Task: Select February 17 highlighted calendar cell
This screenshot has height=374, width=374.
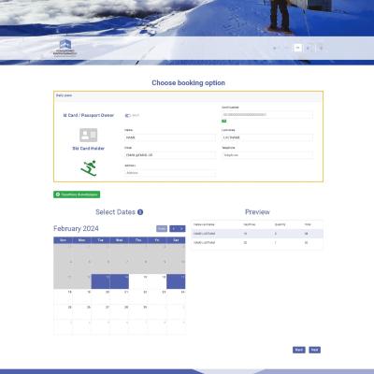Action: (176, 281)
